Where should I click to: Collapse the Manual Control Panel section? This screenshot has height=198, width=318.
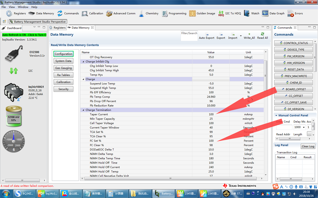click(x=276, y=115)
